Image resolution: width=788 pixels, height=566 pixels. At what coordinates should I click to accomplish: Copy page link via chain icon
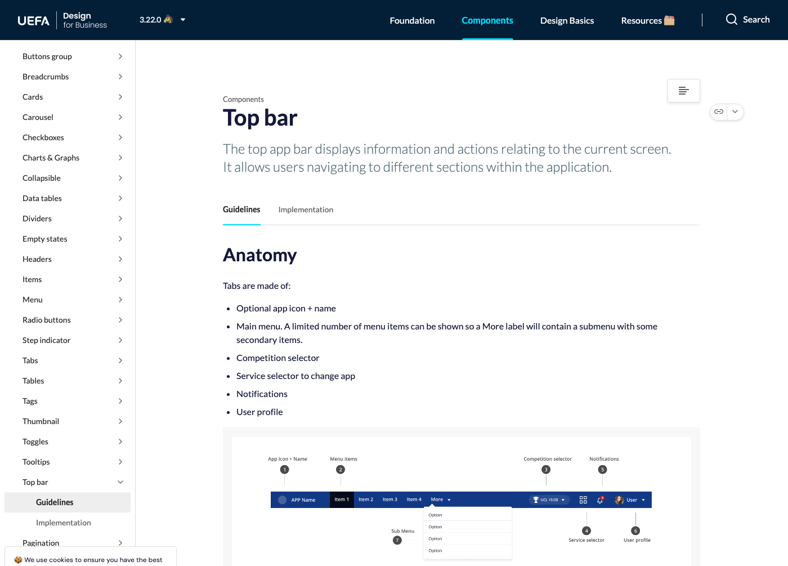pos(719,112)
